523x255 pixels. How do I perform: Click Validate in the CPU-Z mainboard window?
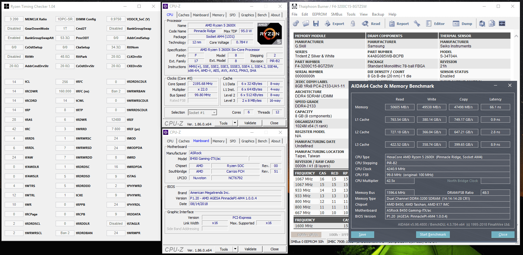[250, 249]
